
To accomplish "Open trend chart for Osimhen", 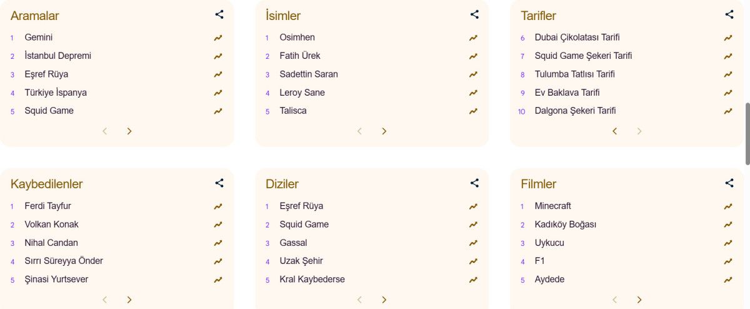I will coord(473,38).
